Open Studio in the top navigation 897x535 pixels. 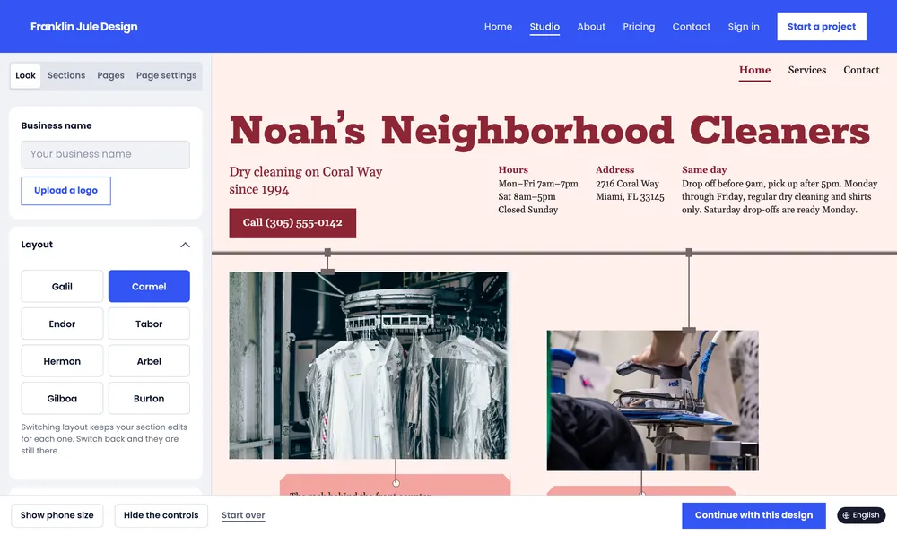544,27
